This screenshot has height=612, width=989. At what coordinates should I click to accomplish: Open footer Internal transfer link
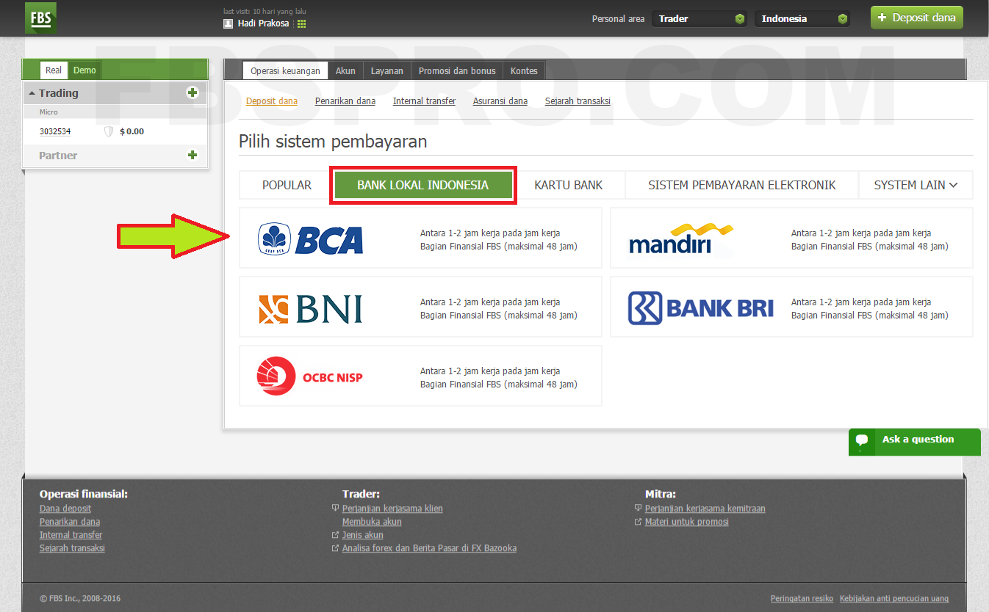point(71,535)
